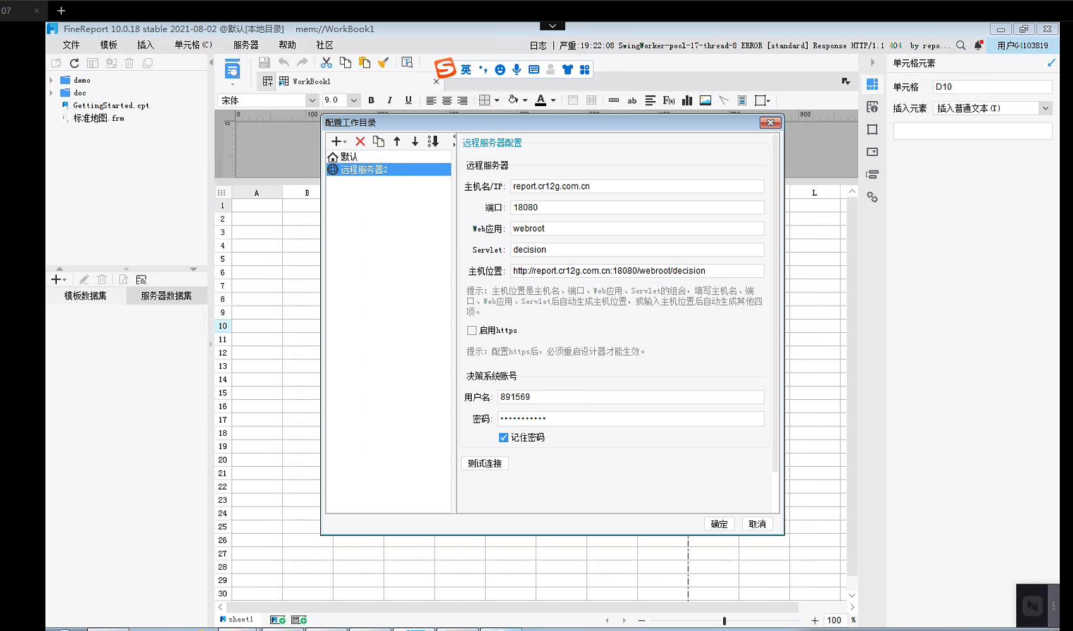1073x631 pixels.
Task: Click the 用户名 input field showing 891569
Action: coord(631,397)
